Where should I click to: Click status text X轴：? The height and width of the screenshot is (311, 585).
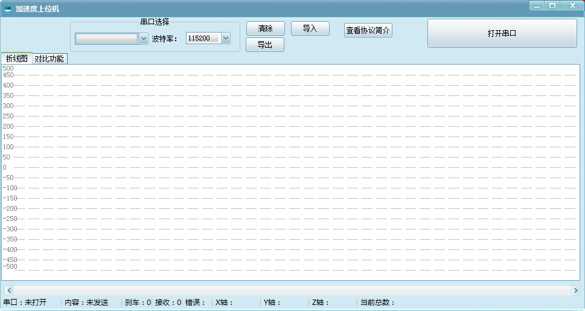pyautogui.click(x=224, y=303)
